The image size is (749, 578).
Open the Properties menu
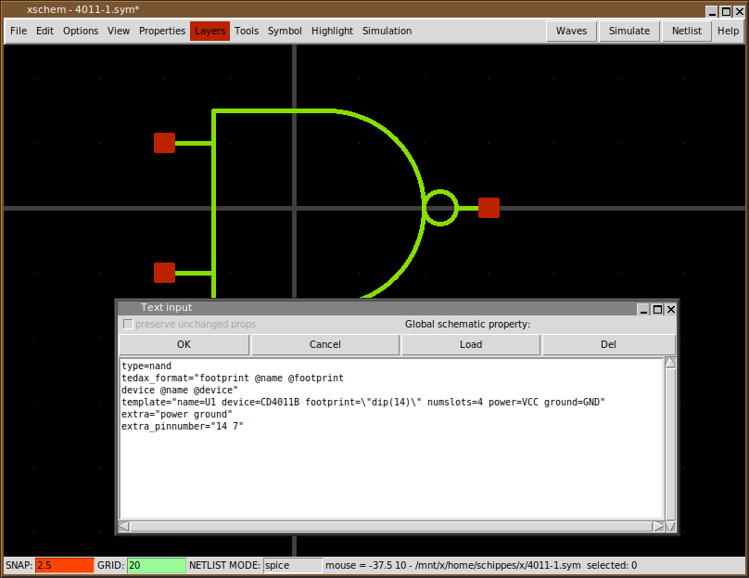tap(162, 31)
